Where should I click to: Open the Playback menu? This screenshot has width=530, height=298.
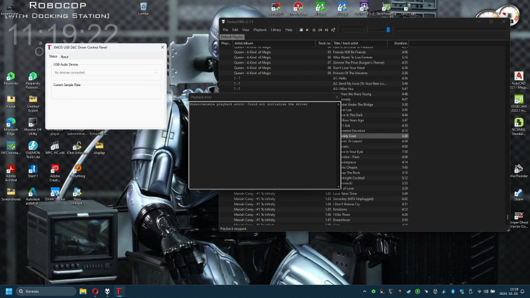pyautogui.click(x=260, y=30)
